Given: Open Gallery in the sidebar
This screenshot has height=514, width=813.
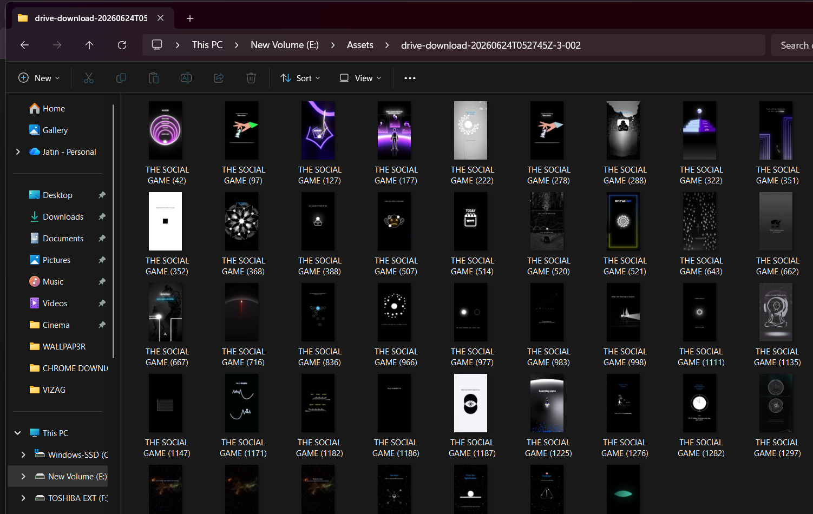Looking at the screenshot, I should pyautogui.click(x=48, y=130).
